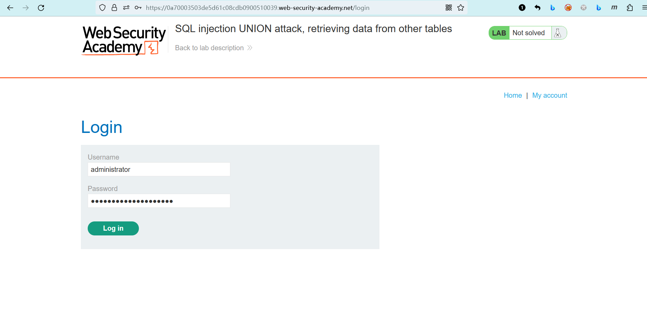Open the Extensions puzzle piece menu

pos(630,8)
